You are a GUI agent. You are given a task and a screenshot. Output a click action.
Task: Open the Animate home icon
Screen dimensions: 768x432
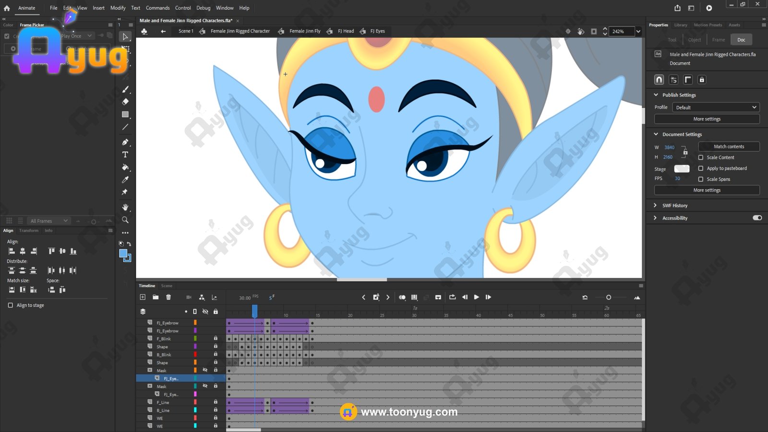tap(7, 8)
